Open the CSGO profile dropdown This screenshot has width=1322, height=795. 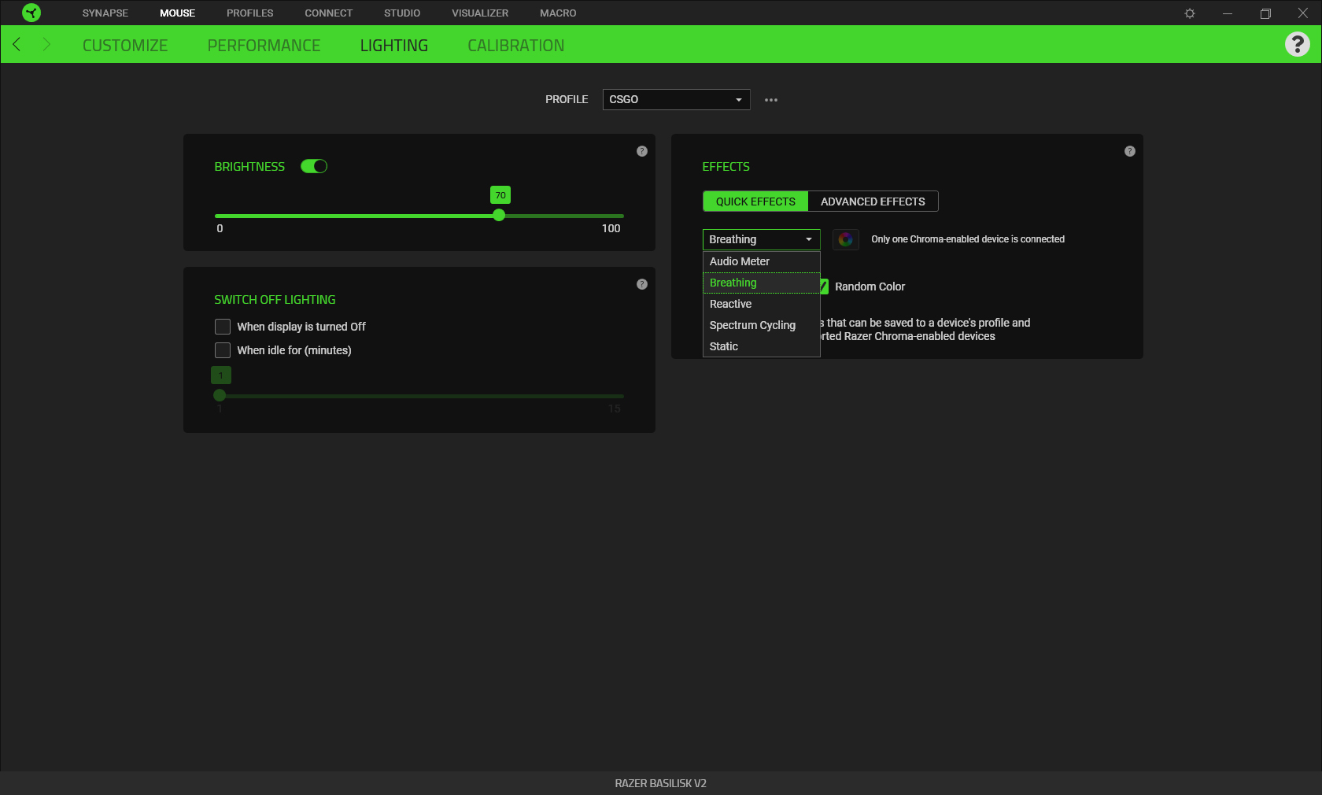(676, 99)
